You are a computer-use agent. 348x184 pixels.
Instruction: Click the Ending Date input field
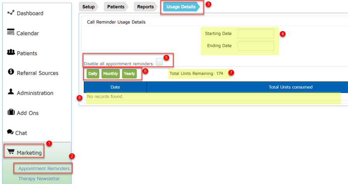point(256,46)
